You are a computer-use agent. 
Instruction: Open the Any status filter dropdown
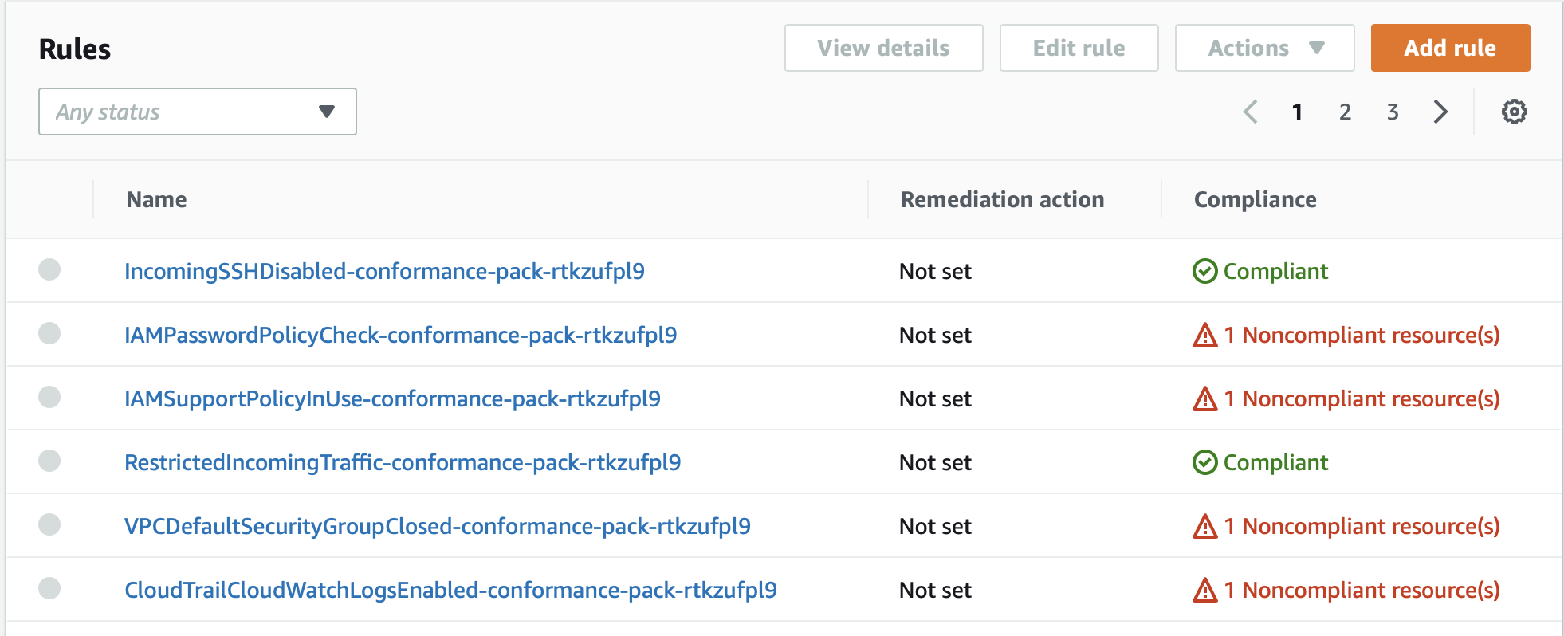(197, 112)
